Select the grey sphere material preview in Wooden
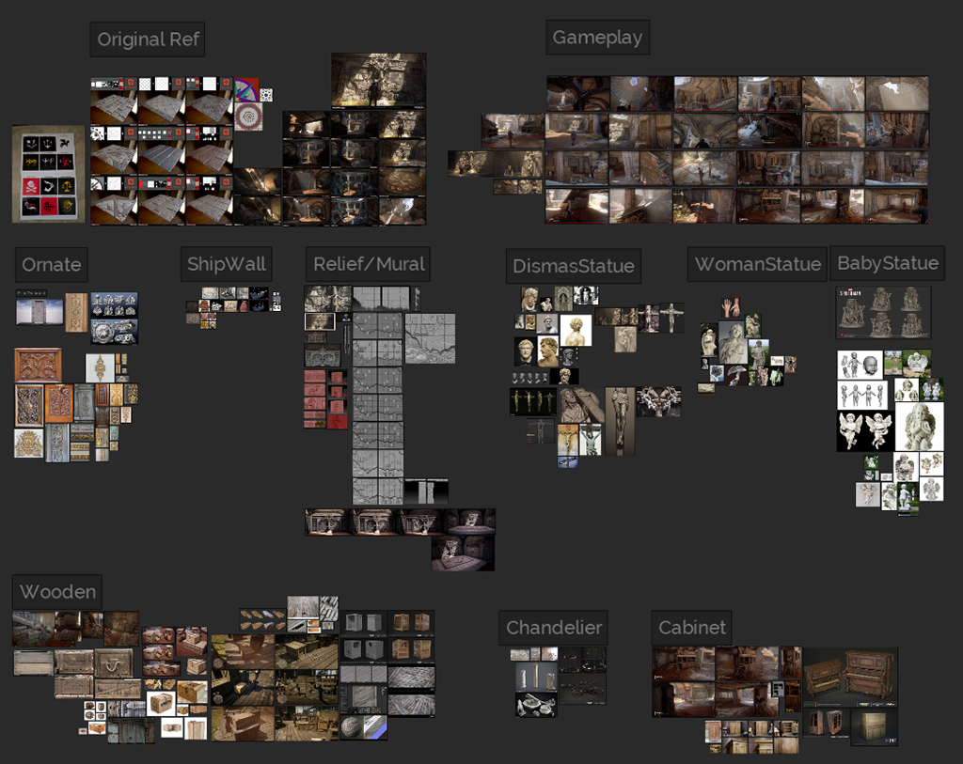 pyautogui.click(x=364, y=727)
